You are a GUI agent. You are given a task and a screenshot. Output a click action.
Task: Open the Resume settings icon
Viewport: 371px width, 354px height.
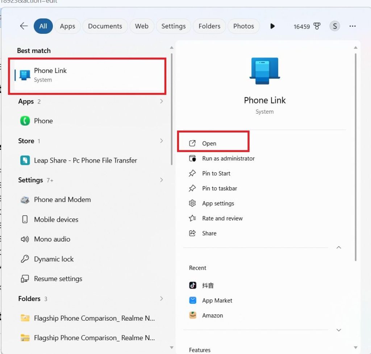point(25,278)
